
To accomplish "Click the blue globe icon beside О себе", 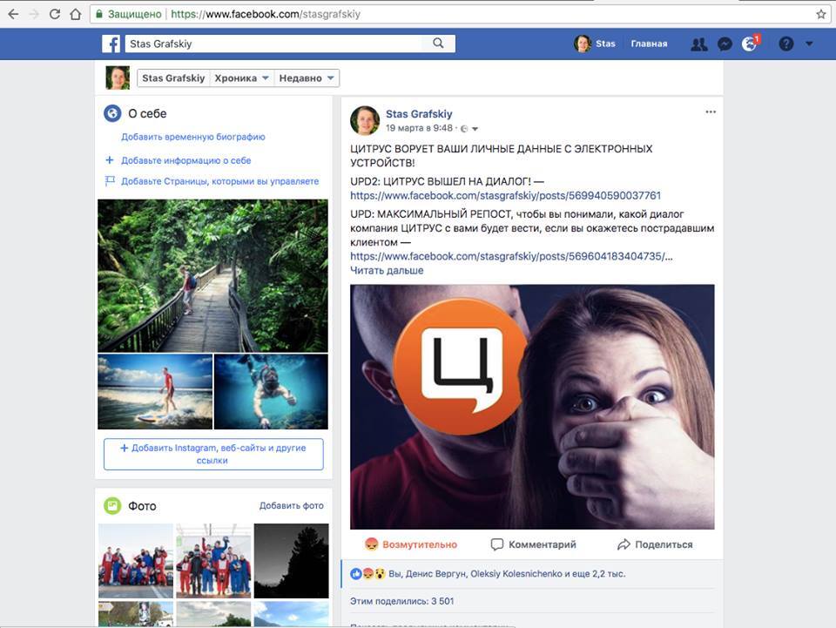I will [x=112, y=113].
